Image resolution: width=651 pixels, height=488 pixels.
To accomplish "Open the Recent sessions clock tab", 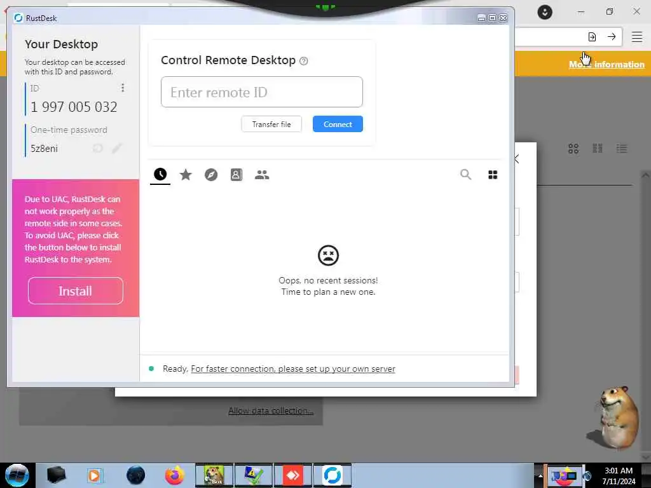I will tap(160, 174).
